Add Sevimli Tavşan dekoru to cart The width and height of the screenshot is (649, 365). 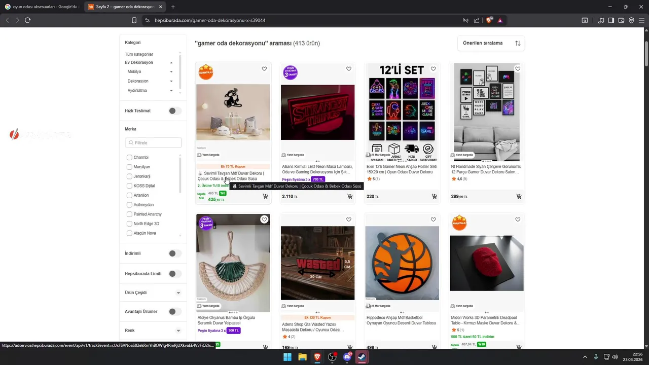(265, 196)
